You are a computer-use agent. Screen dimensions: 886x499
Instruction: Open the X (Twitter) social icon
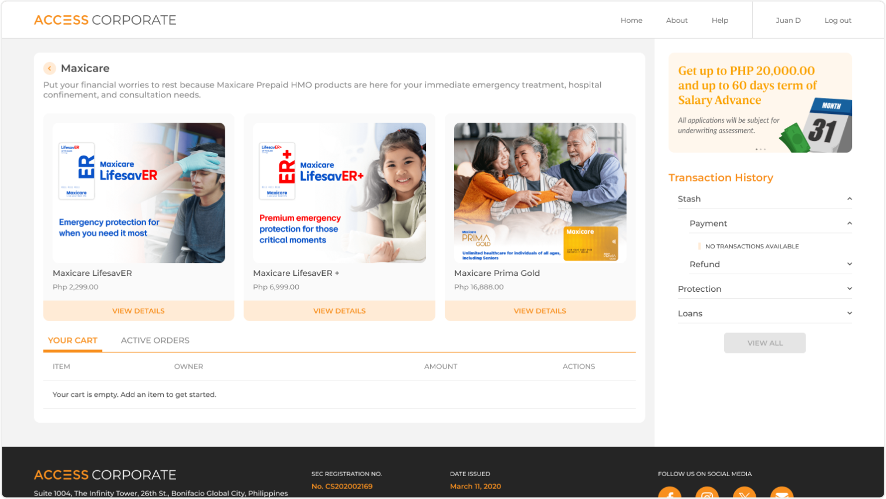pyautogui.click(x=745, y=493)
